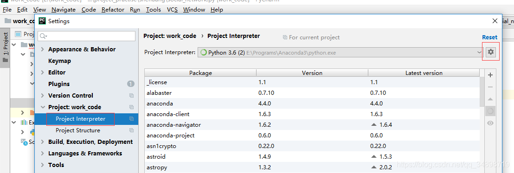
Task: Collapse the Project: work_code section
Action: (x=43, y=107)
